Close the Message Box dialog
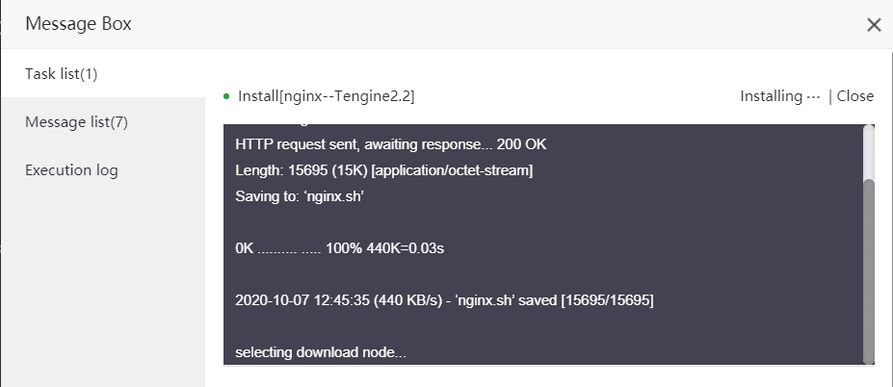Image resolution: width=893 pixels, height=387 pixels. tap(874, 25)
